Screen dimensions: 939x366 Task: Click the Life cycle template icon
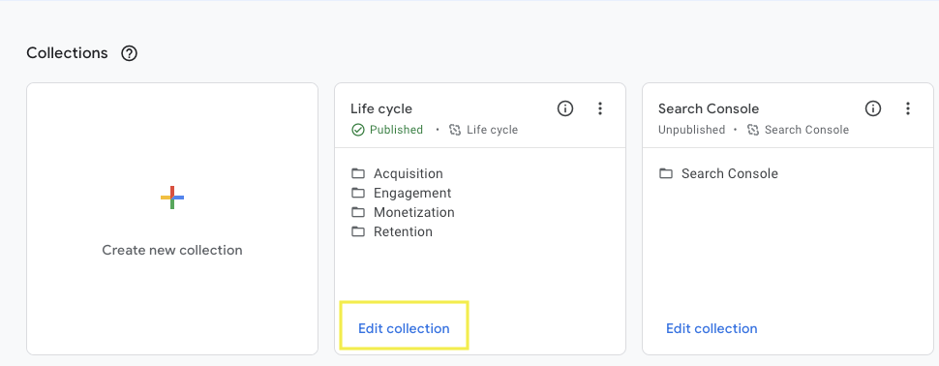pyautogui.click(x=455, y=130)
